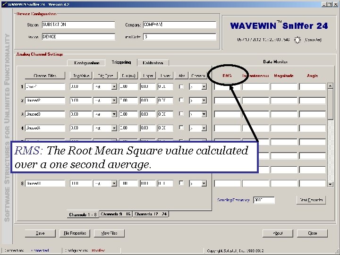This screenshot has width=340, height=255.
Task: Click the Channel Titles column header button
Action: [45, 76]
